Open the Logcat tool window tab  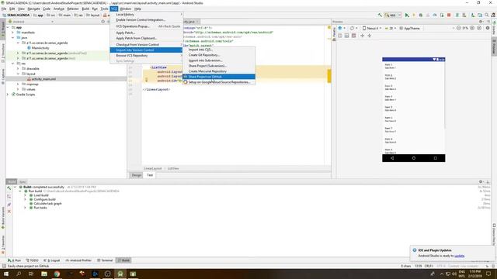coord(52,260)
